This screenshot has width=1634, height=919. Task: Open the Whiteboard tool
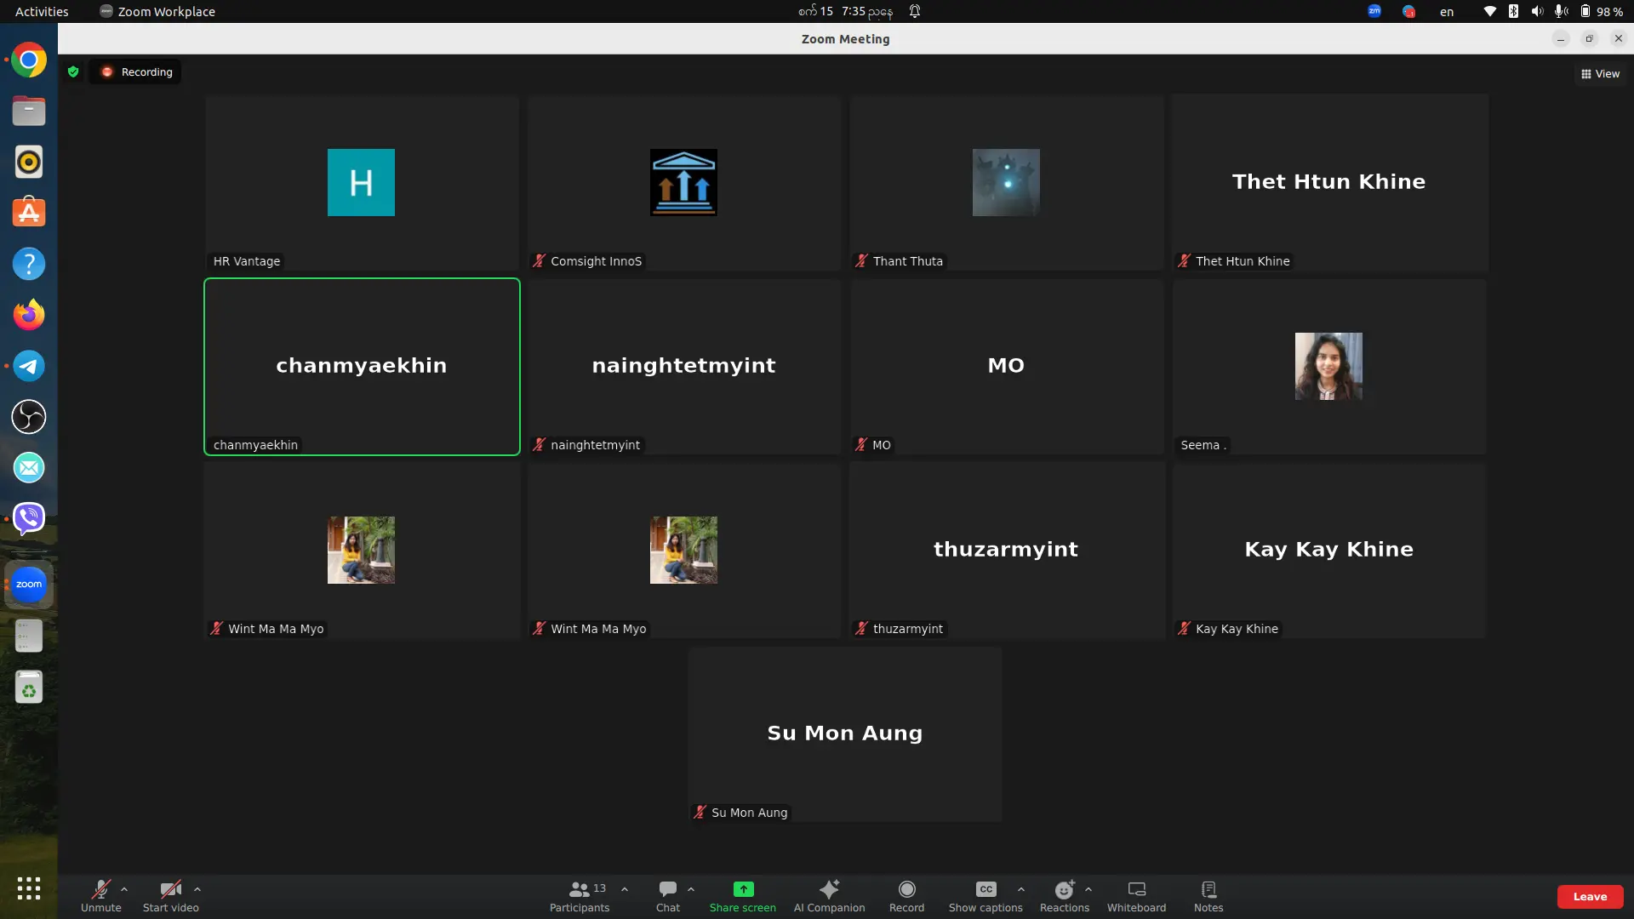(x=1136, y=890)
